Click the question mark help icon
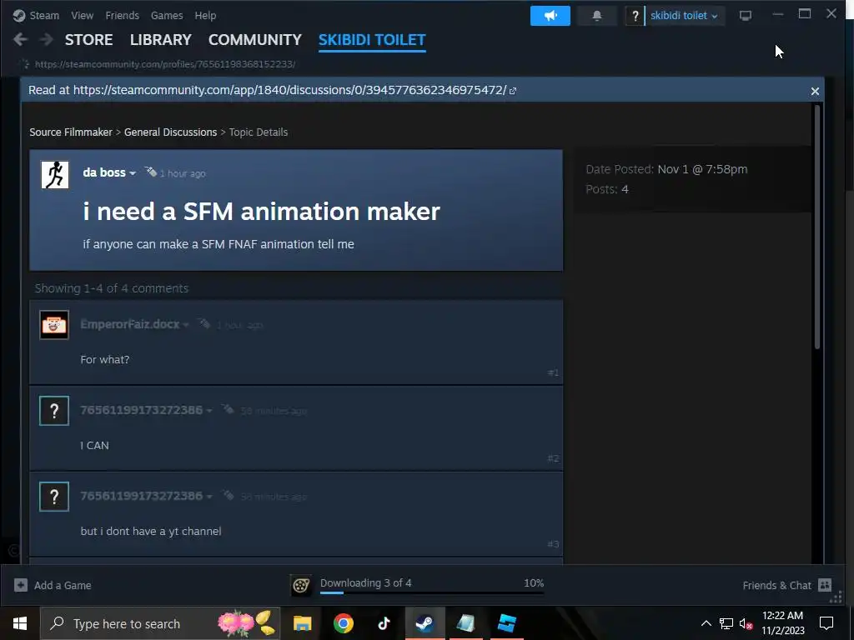The height and width of the screenshot is (640, 854). pos(635,16)
